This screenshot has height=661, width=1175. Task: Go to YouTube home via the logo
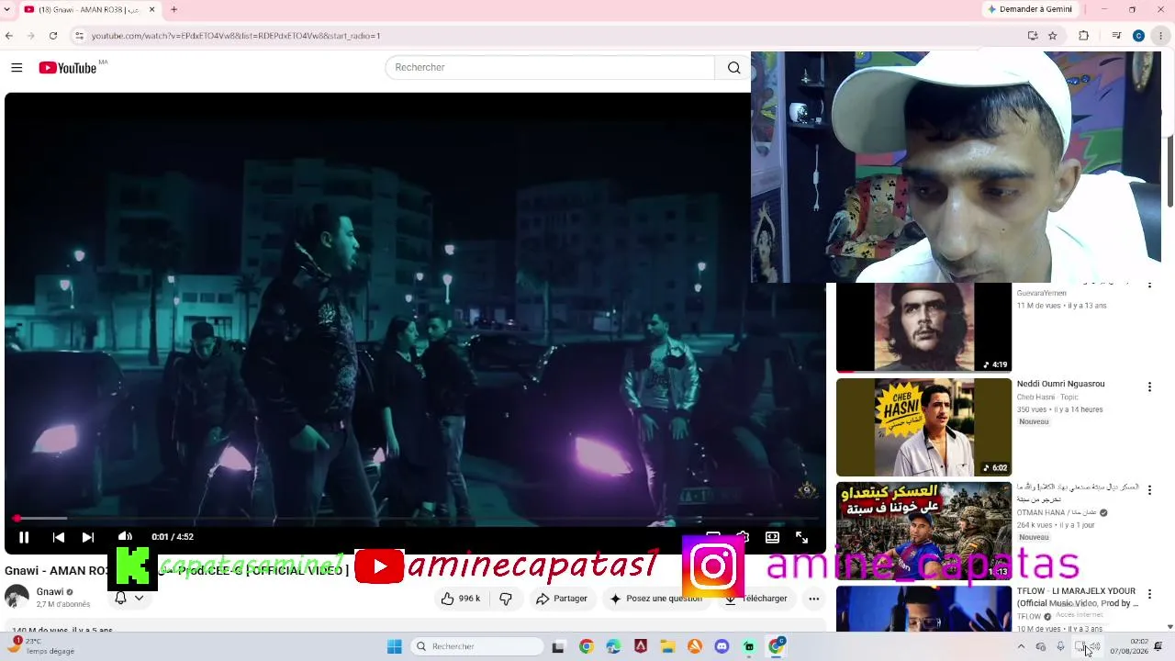68,68
